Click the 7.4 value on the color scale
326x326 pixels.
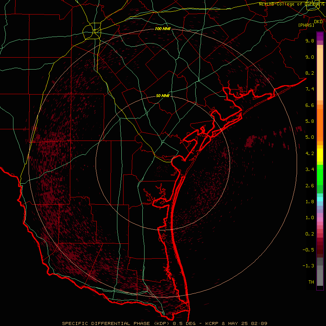[x=310, y=89]
